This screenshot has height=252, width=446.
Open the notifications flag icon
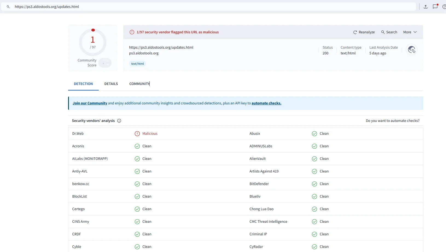435,7
